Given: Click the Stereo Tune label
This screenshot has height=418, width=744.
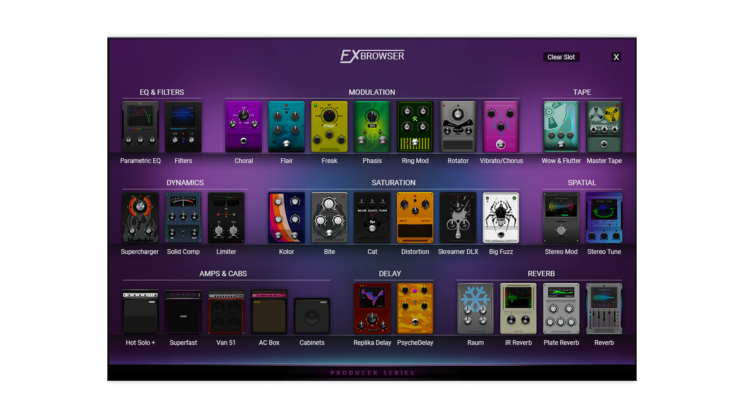Looking at the screenshot, I should pyautogui.click(x=604, y=252).
